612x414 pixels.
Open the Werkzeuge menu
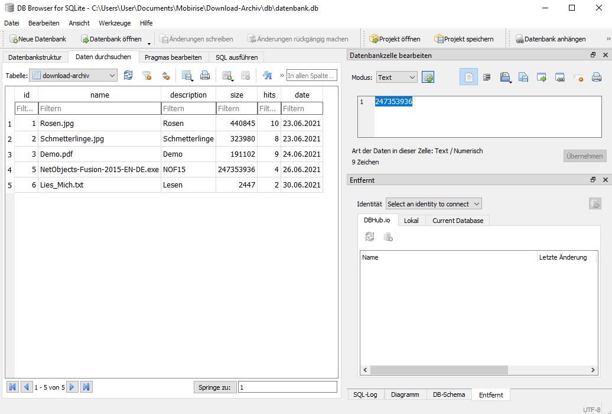point(115,23)
